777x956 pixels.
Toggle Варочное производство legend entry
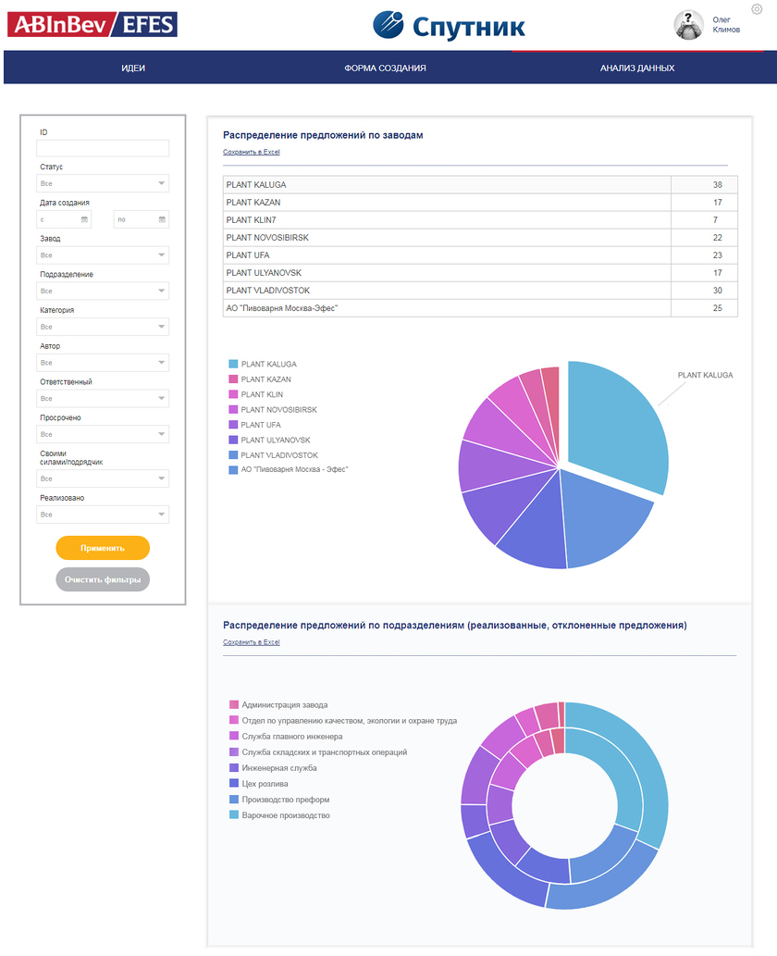[x=285, y=815]
